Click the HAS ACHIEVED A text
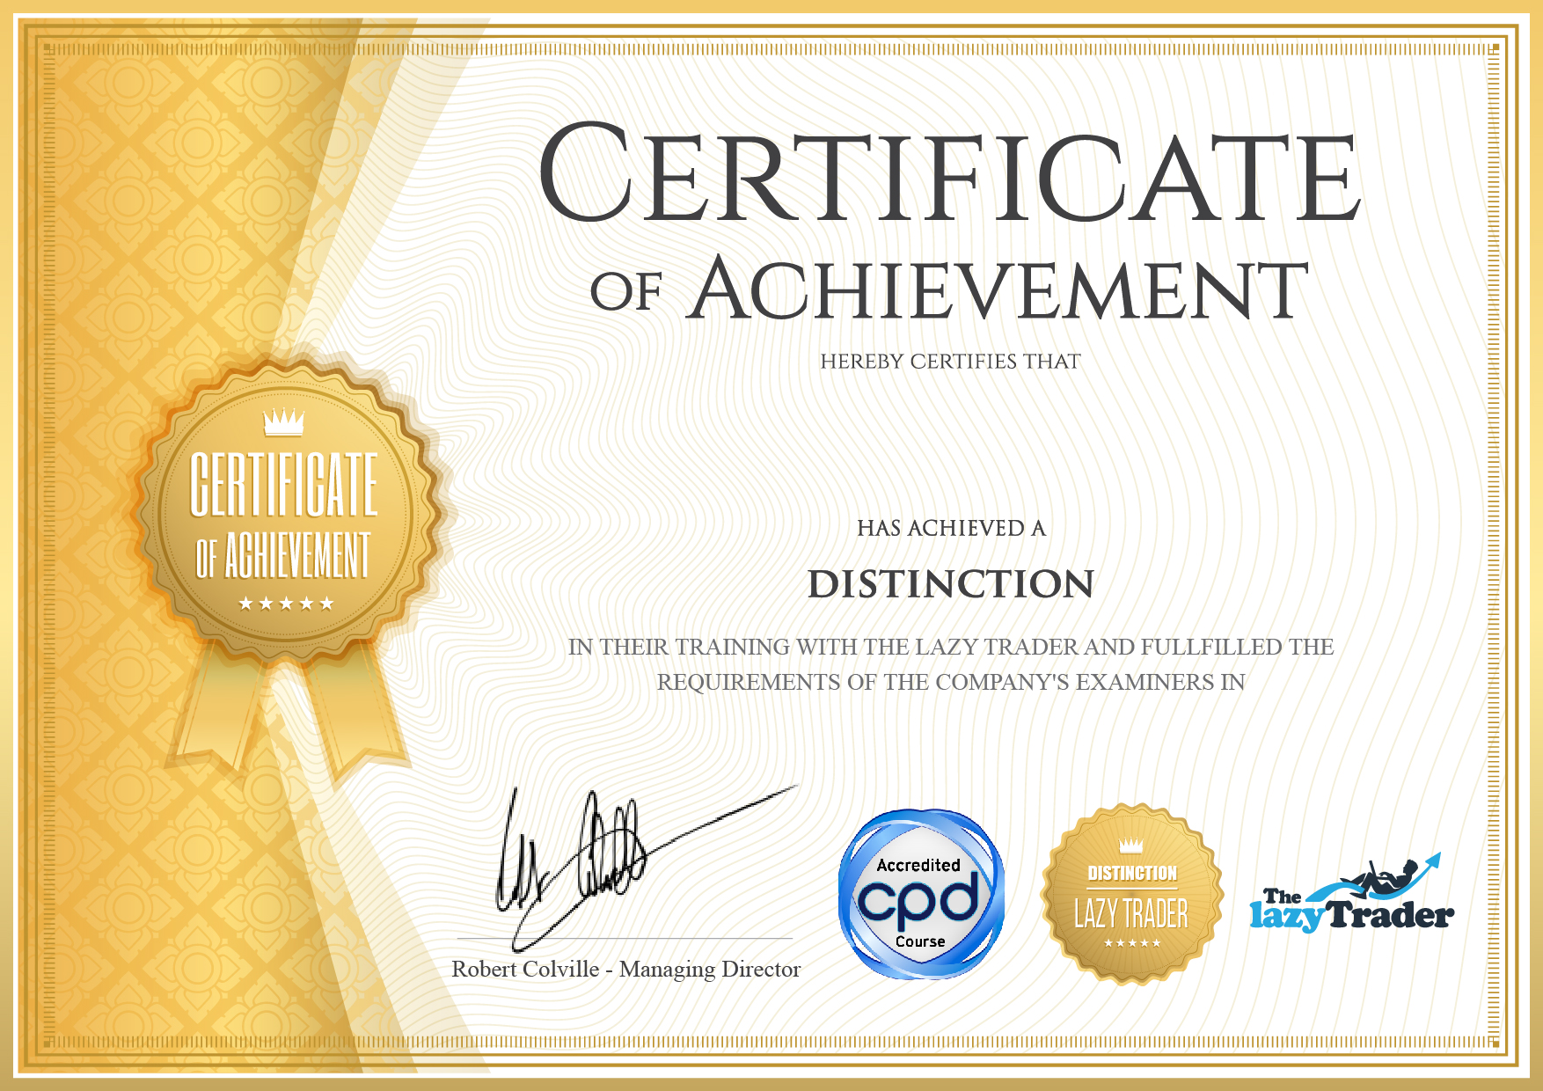The height and width of the screenshot is (1091, 1543). pos(950,528)
